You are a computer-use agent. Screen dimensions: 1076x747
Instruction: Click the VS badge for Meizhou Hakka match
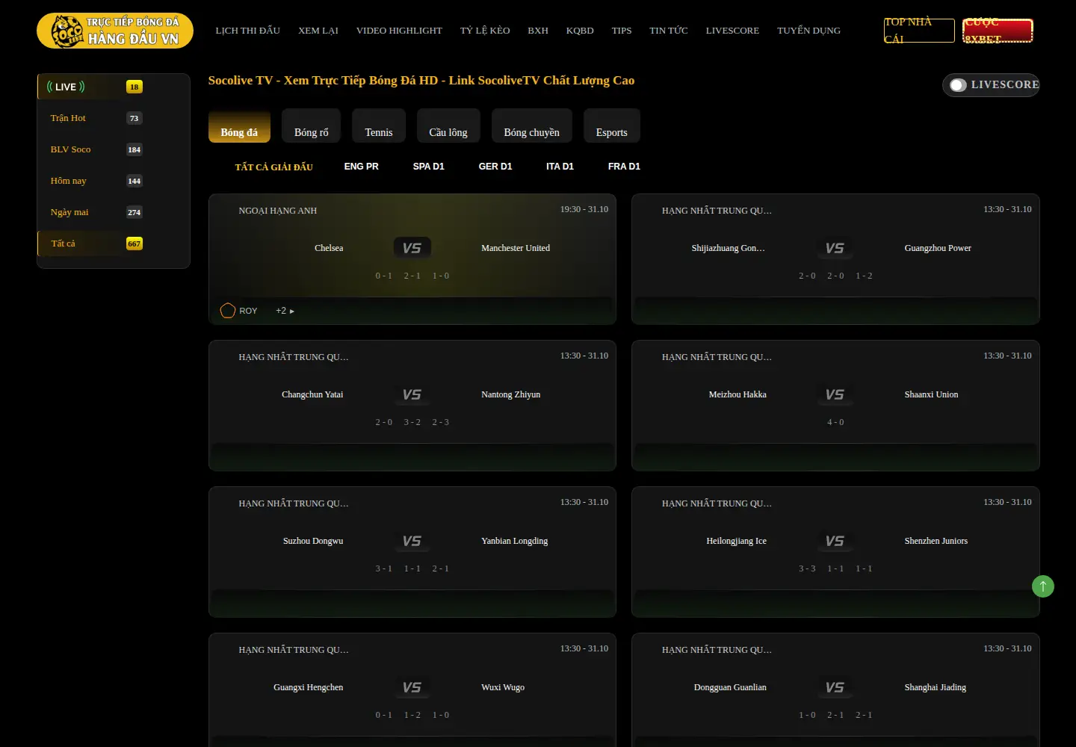click(x=835, y=394)
